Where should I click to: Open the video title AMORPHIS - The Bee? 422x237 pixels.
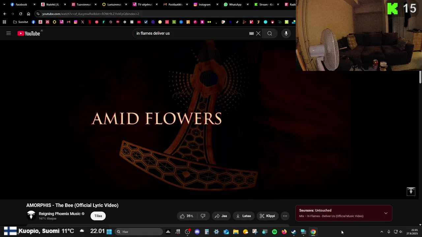pyautogui.click(x=72, y=205)
